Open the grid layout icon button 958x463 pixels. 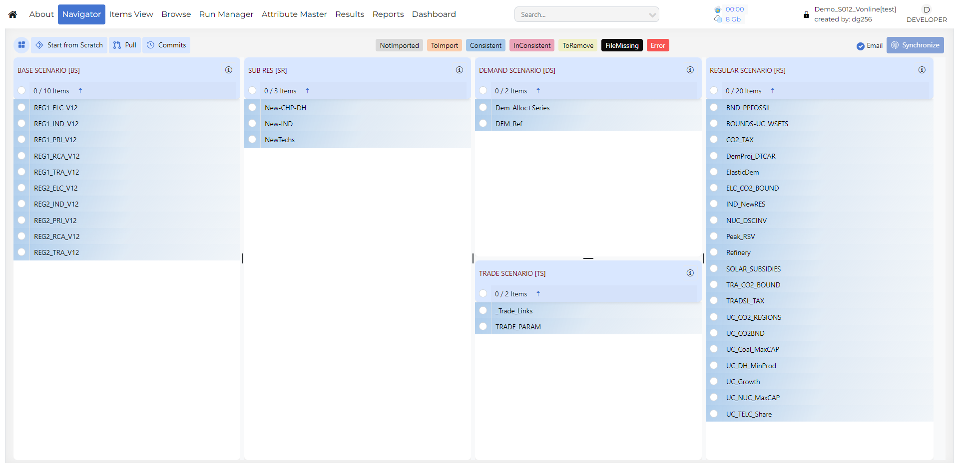(x=21, y=45)
